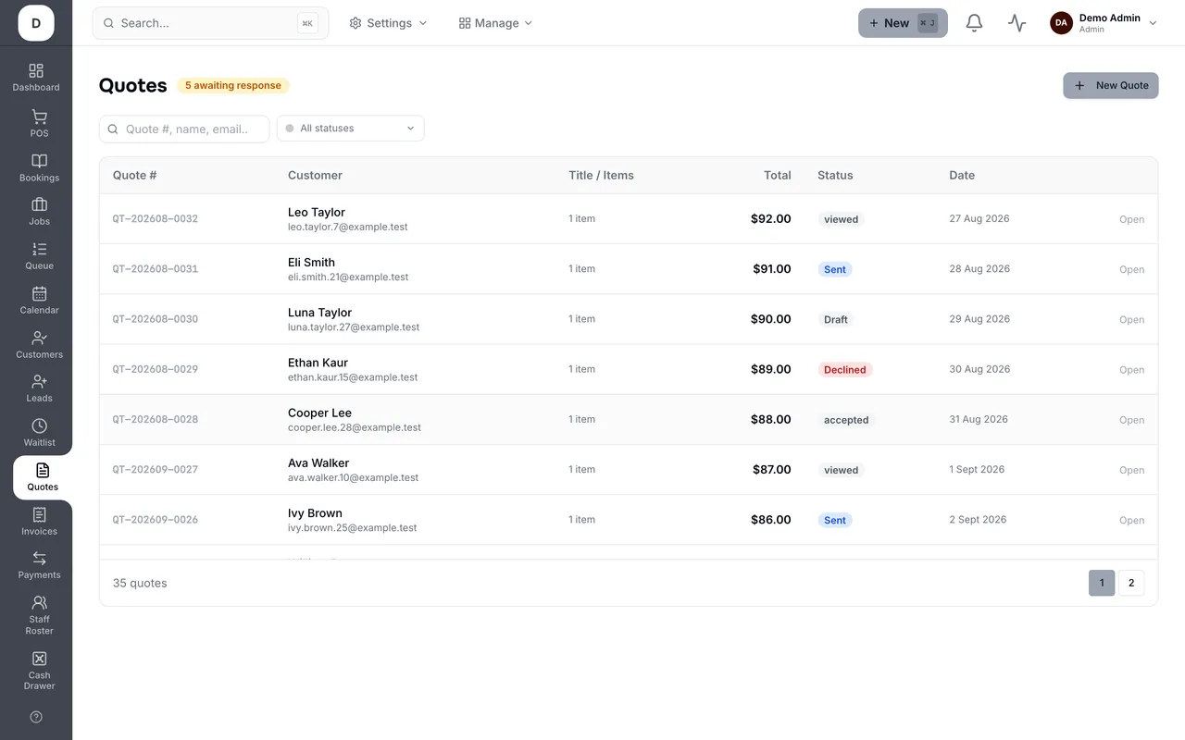Image resolution: width=1185 pixels, height=740 pixels.
Task: Click the $91.00 total amount
Action: coord(772,269)
